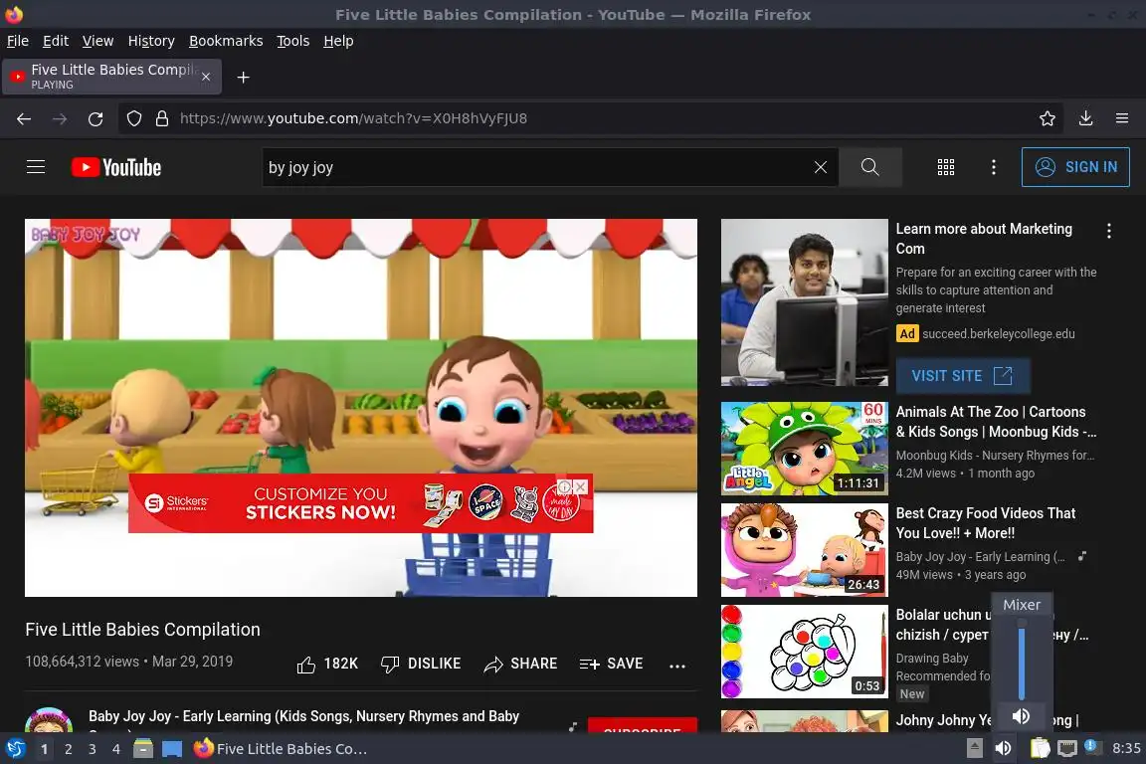This screenshot has height=764, width=1146.
Task: Click the video player area
Action: click(361, 407)
